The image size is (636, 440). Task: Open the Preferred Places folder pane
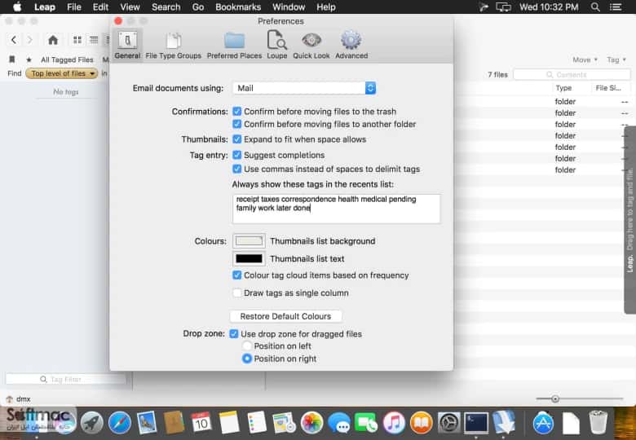234,46
